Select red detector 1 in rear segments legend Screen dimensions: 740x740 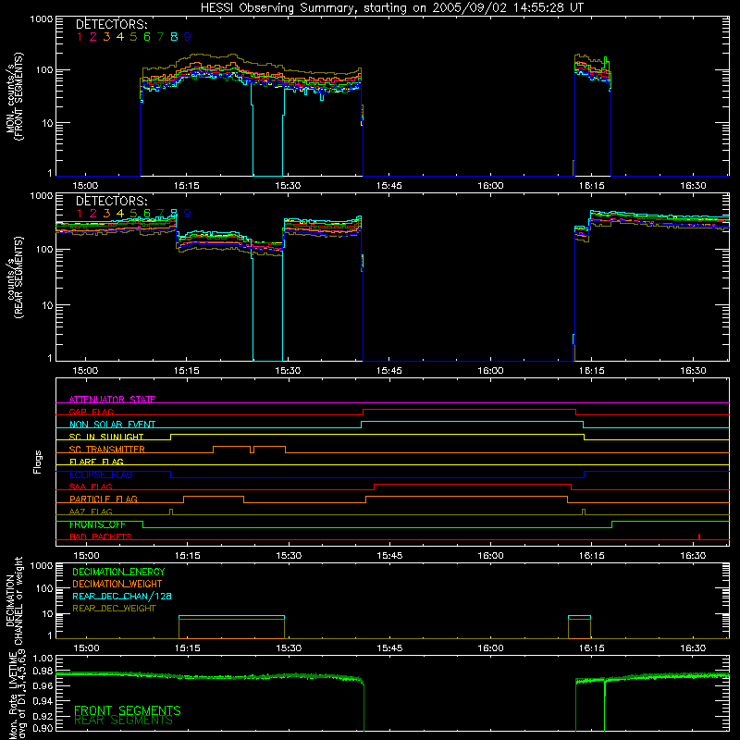(x=80, y=214)
